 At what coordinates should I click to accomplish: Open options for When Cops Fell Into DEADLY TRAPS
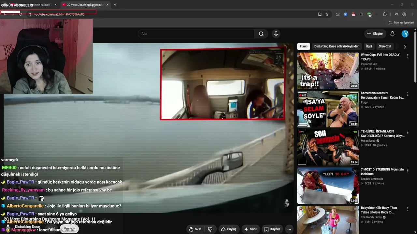click(x=408, y=56)
